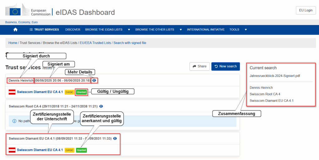Click the Current search heading
The width and height of the screenshot is (319, 160).
point(263,68)
